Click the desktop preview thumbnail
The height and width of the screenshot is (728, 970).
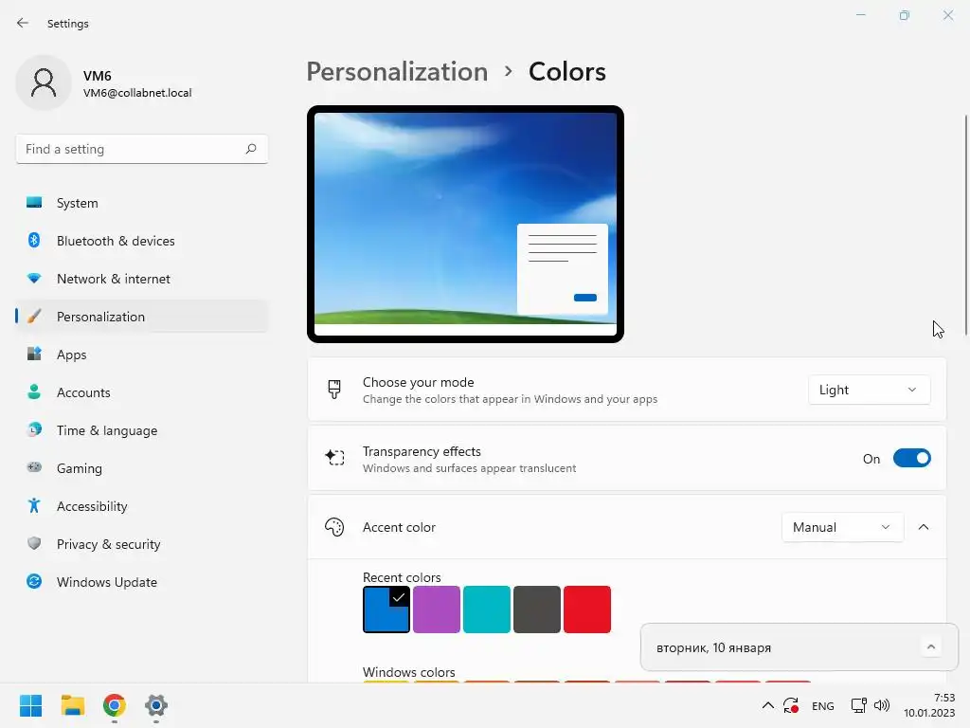click(x=465, y=224)
